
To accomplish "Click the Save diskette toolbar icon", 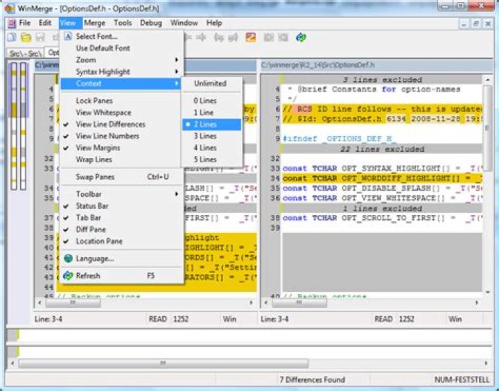I will click(40, 37).
